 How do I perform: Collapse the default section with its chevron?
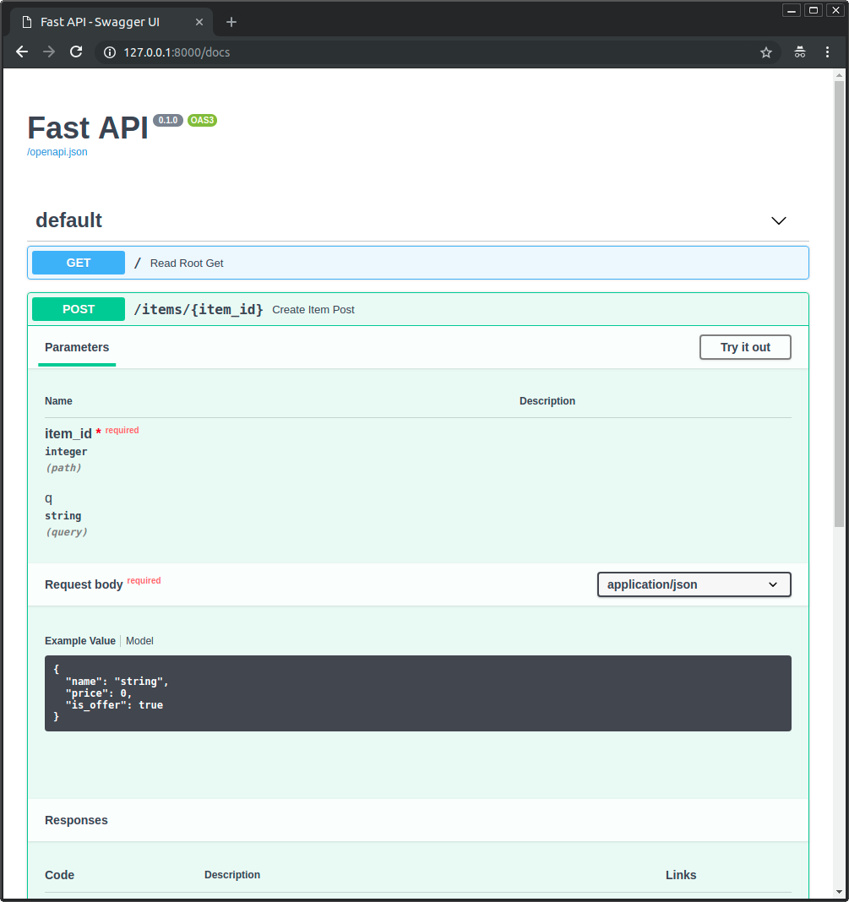(x=778, y=220)
